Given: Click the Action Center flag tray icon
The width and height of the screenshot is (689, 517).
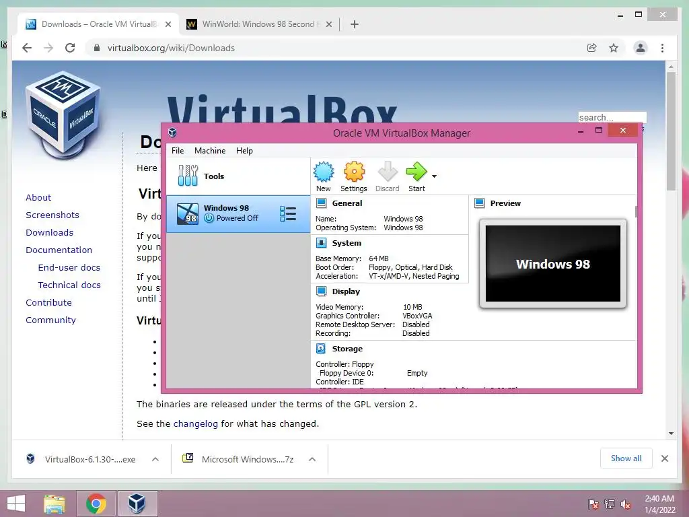Looking at the screenshot, I should [x=593, y=504].
